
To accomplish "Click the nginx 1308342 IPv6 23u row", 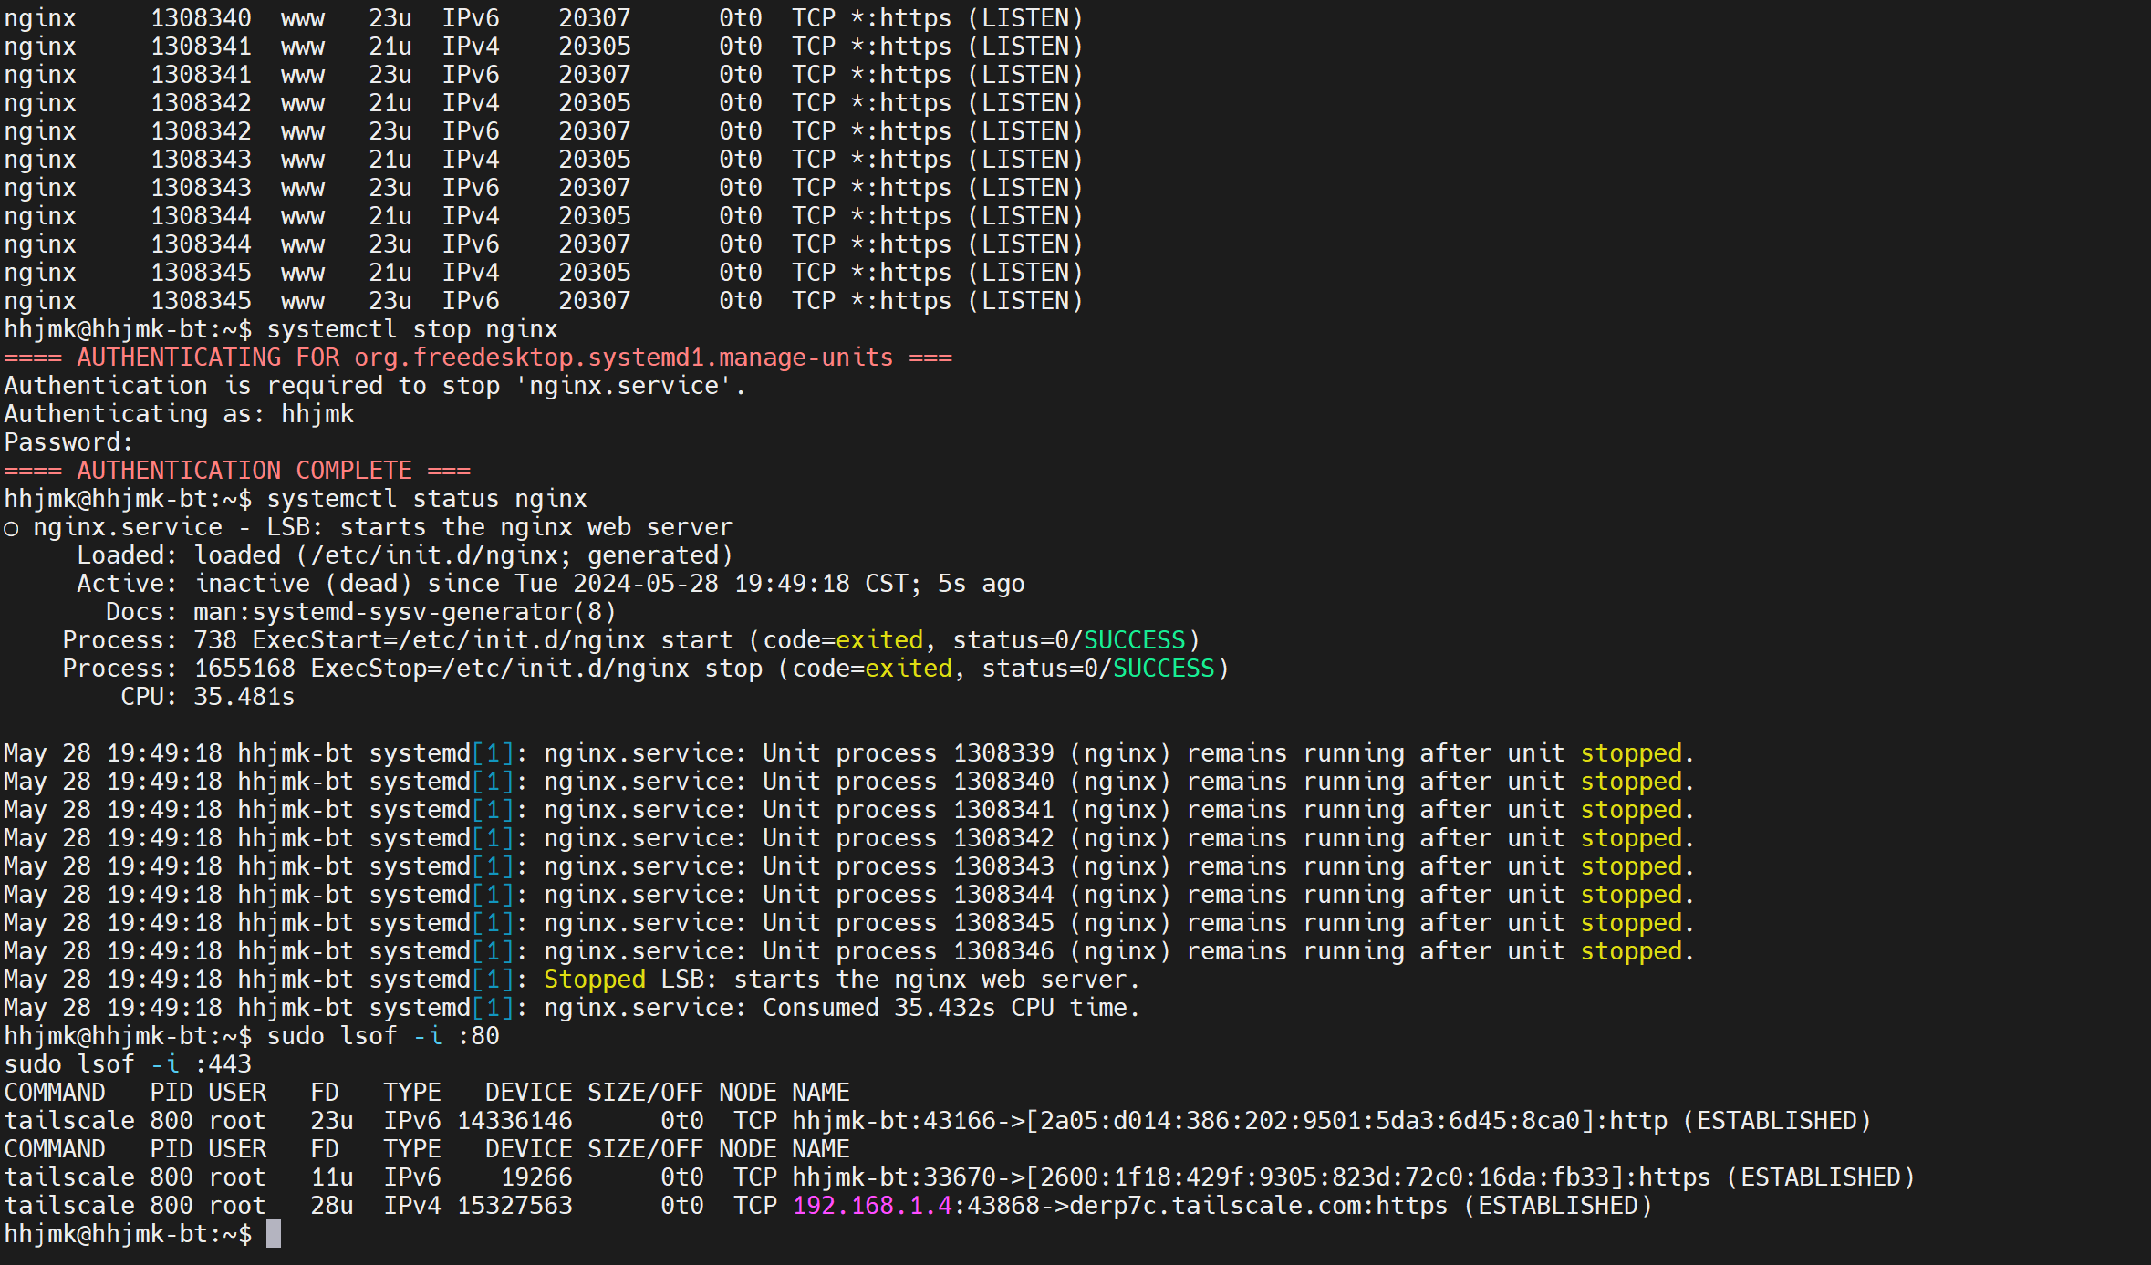I will (x=544, y=131).
